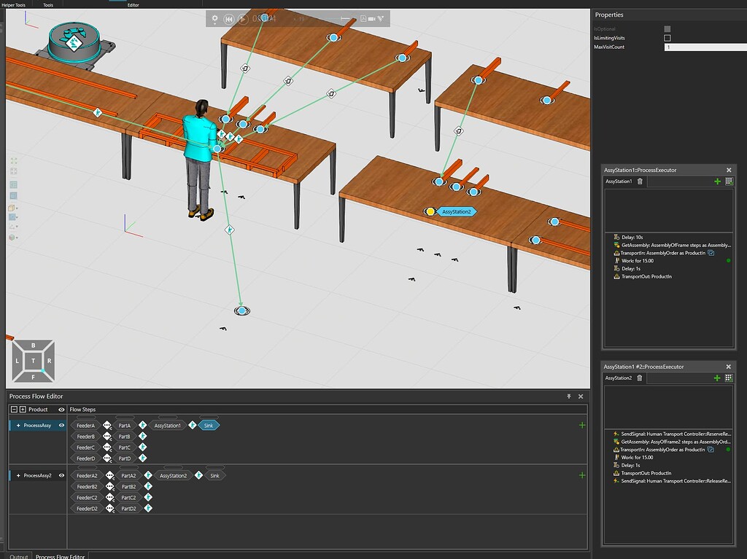This screenshot has width=747, height=559.
Task: Pin the Process Flow Editor panel
Action: [x=569, y=396]
